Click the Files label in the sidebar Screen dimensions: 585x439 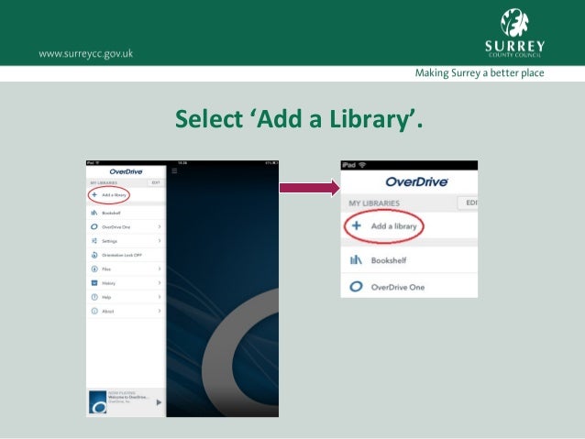(106, 269)
